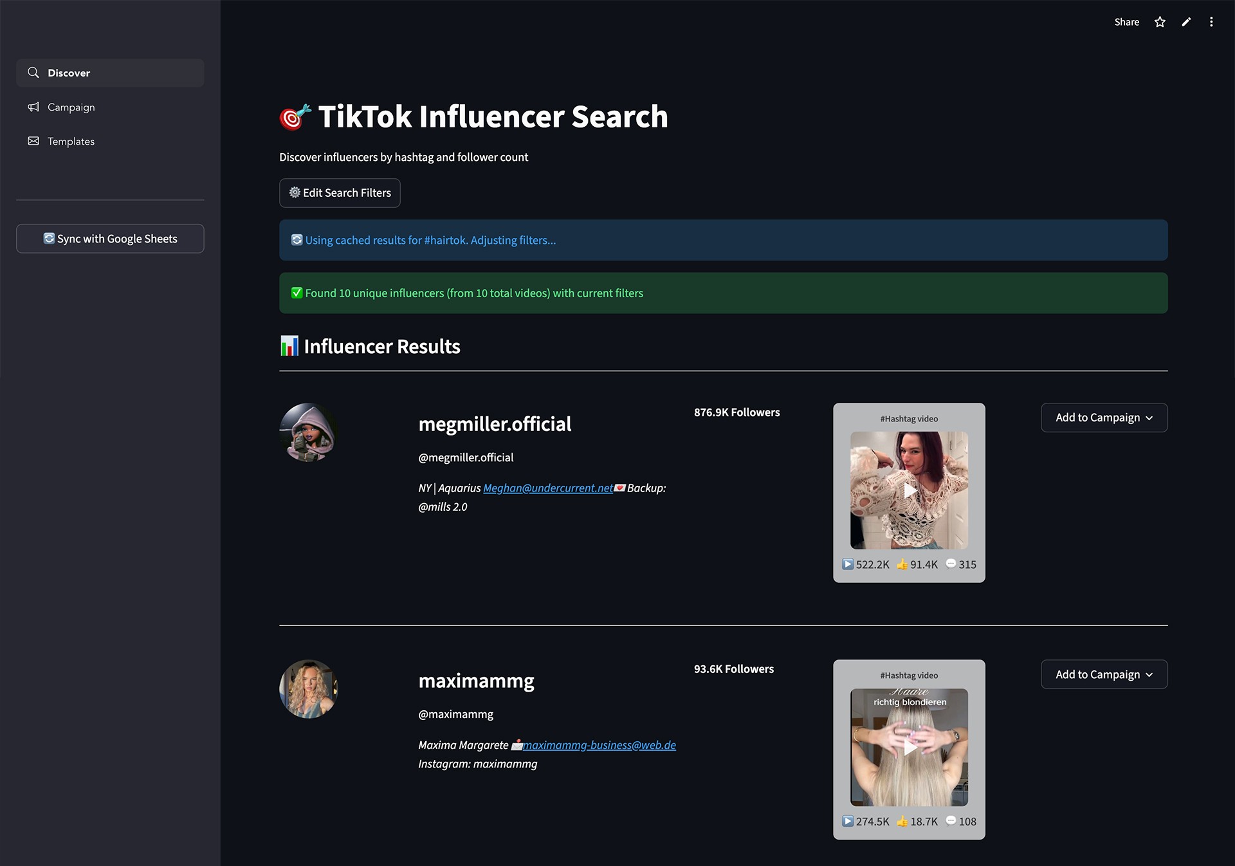Click the Campaign megaphone icon
Image resolution: width=1235 pixels, height=866 pixels.
[33, 107]
